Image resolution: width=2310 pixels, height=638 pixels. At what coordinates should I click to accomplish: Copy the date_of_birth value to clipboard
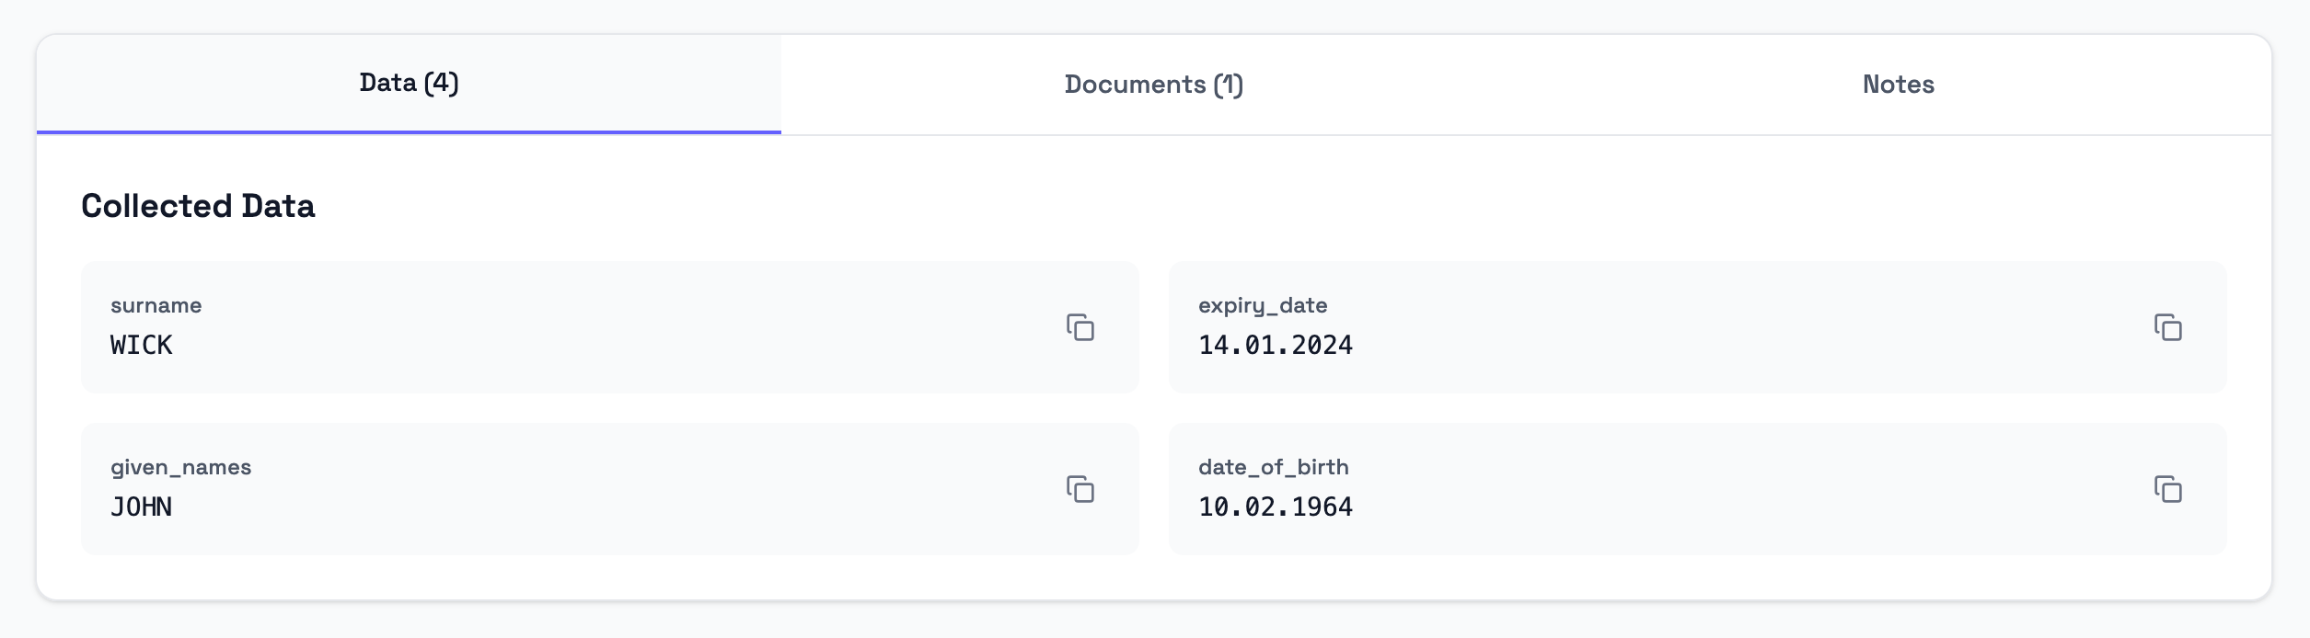[2168, 489]
